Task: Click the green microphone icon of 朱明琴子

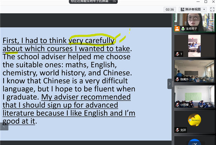Action: click(x=183, y=29)
